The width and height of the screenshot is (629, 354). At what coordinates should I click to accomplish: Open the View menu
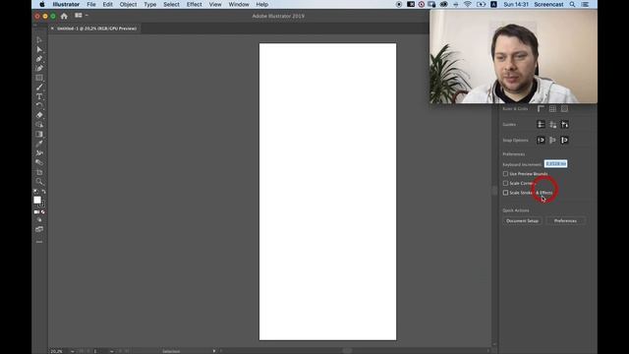pos(215,4)
